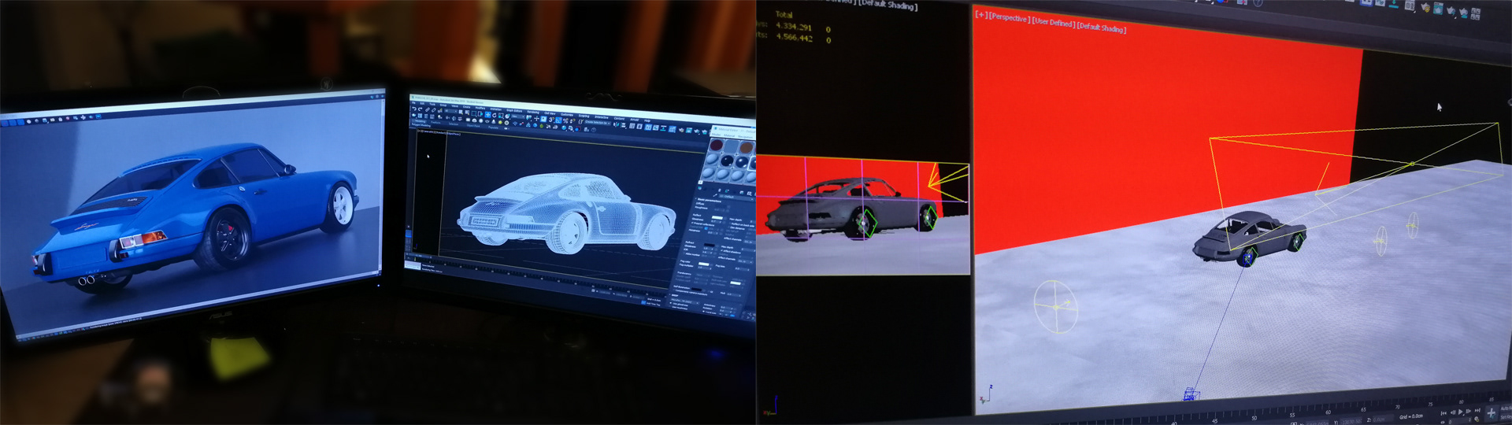Click frame 70 on the timeline ruler
This screenshot has width=1512, height=425.
click(1398, 407)
